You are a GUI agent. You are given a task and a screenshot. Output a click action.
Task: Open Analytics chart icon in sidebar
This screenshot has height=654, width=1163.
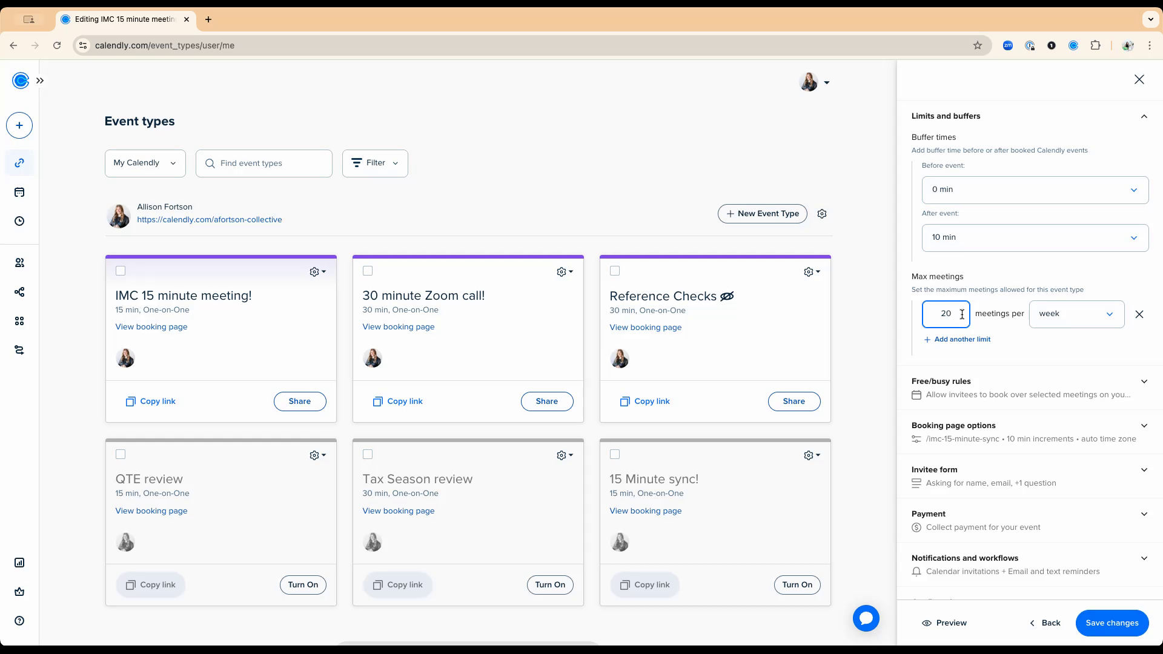tap(19, 563)
